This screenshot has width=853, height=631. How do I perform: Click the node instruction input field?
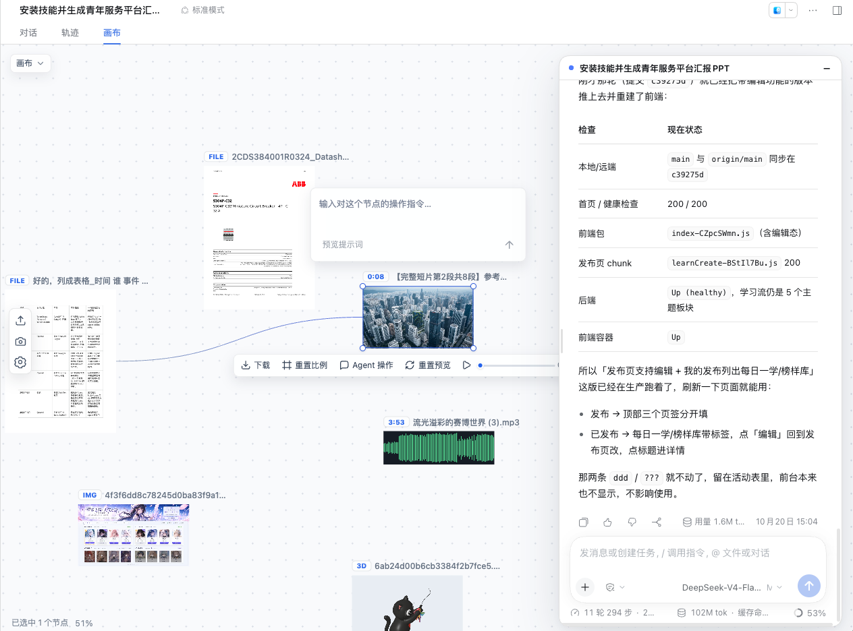click(418, 204)
